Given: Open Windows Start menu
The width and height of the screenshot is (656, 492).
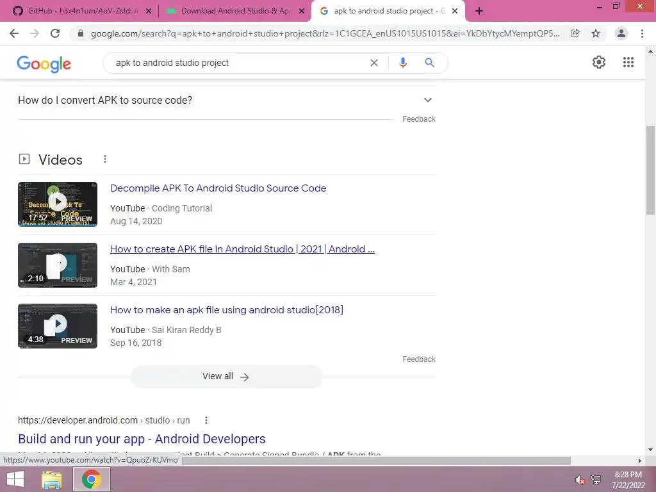Looking at the screenshot, I should (x=15, y=479).
